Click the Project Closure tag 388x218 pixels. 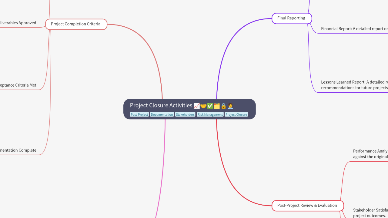click(236, 114)
